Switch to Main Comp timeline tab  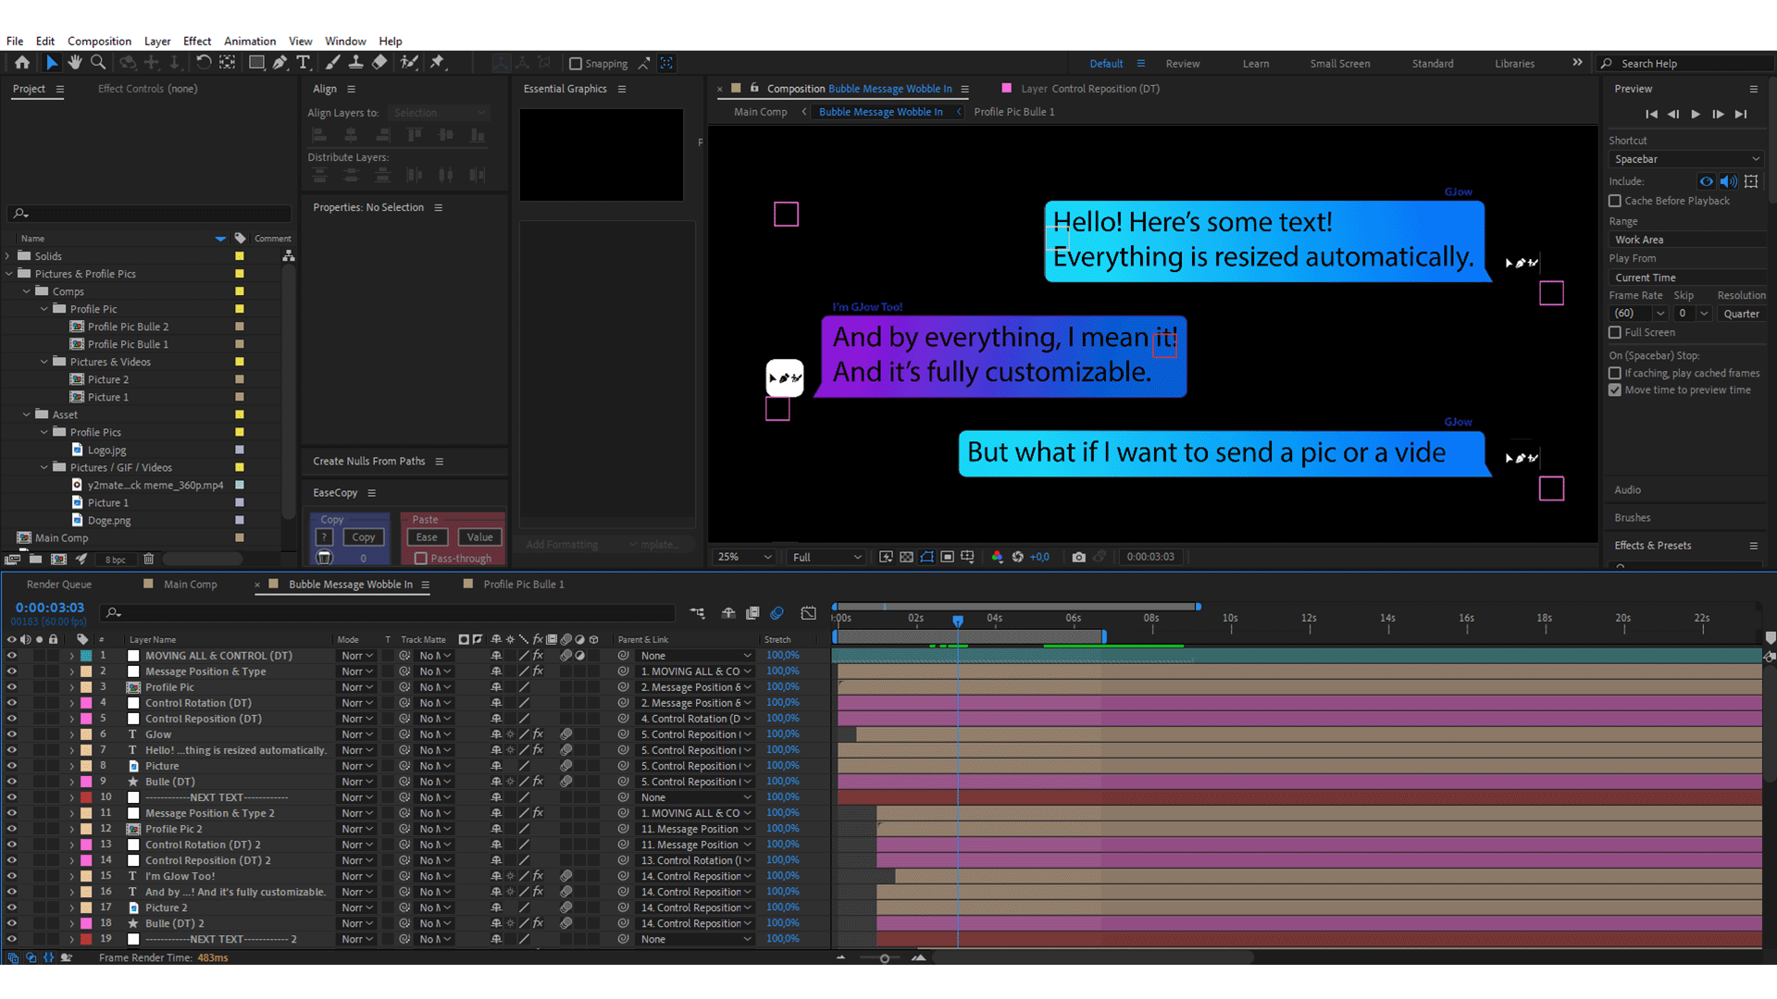(x=190, y=585)
